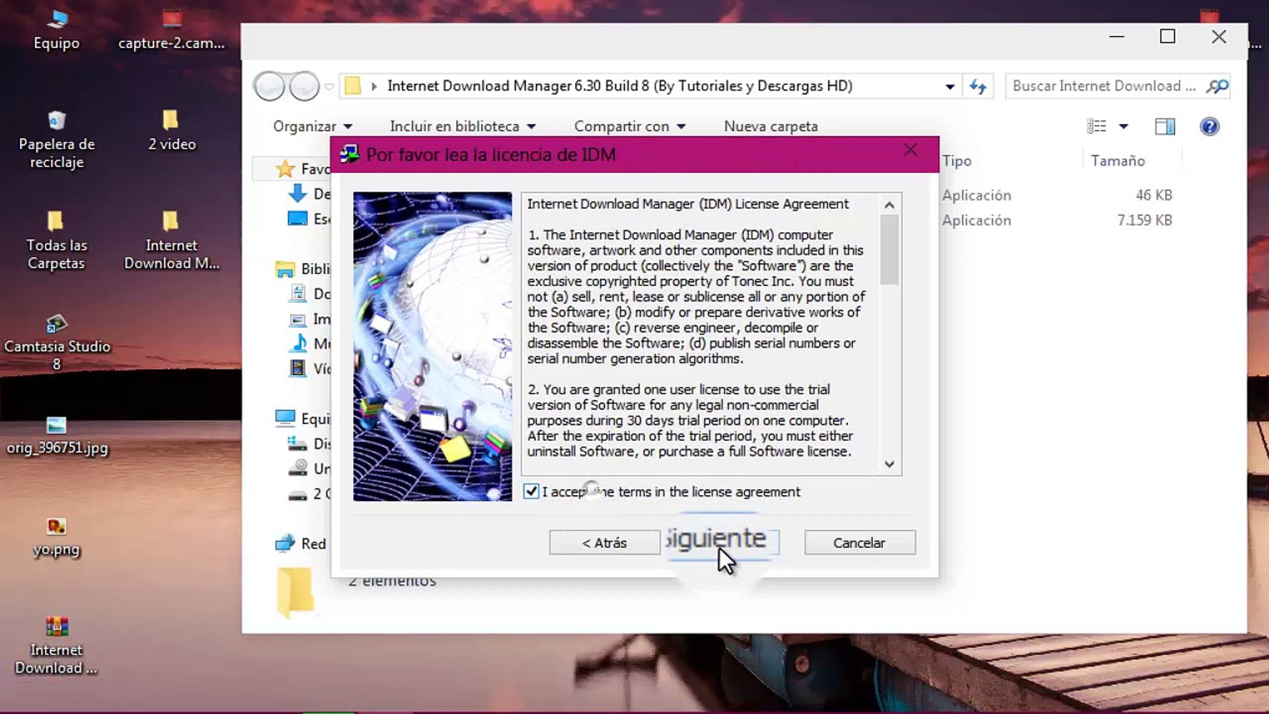Viewport: 1269px width, 714px height.
Task: Open Organizar dropdown menu
Action: pos(313,126)
